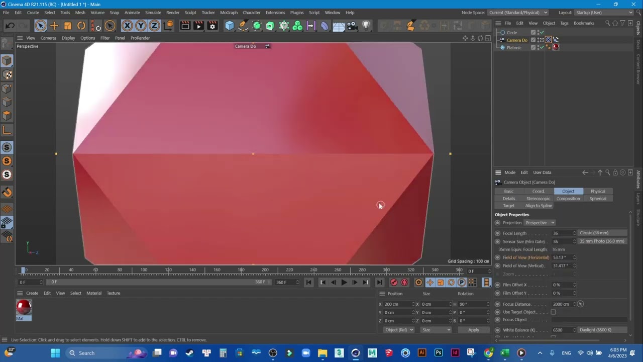The image size is (643, 362).
Task: Click Mode in Attributes manager
Action: [510, 172]
